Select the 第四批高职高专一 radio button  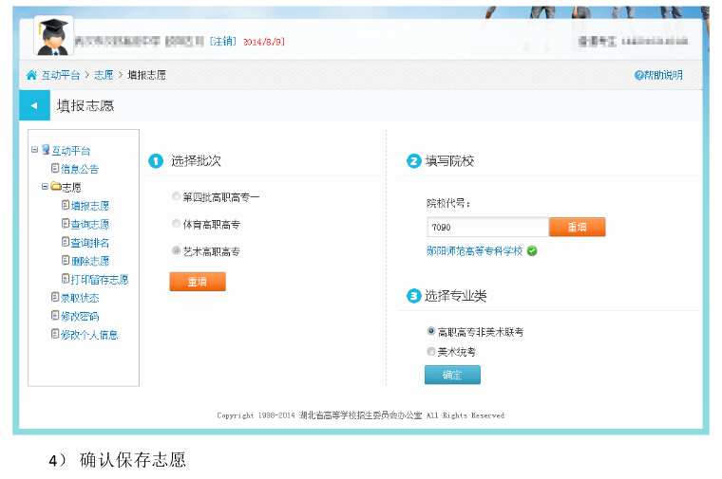tap(176, 196)
